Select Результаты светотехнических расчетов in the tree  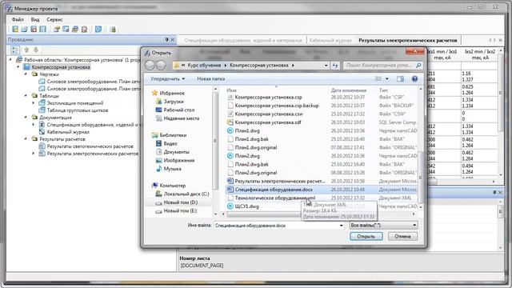[x=90, y=146]
